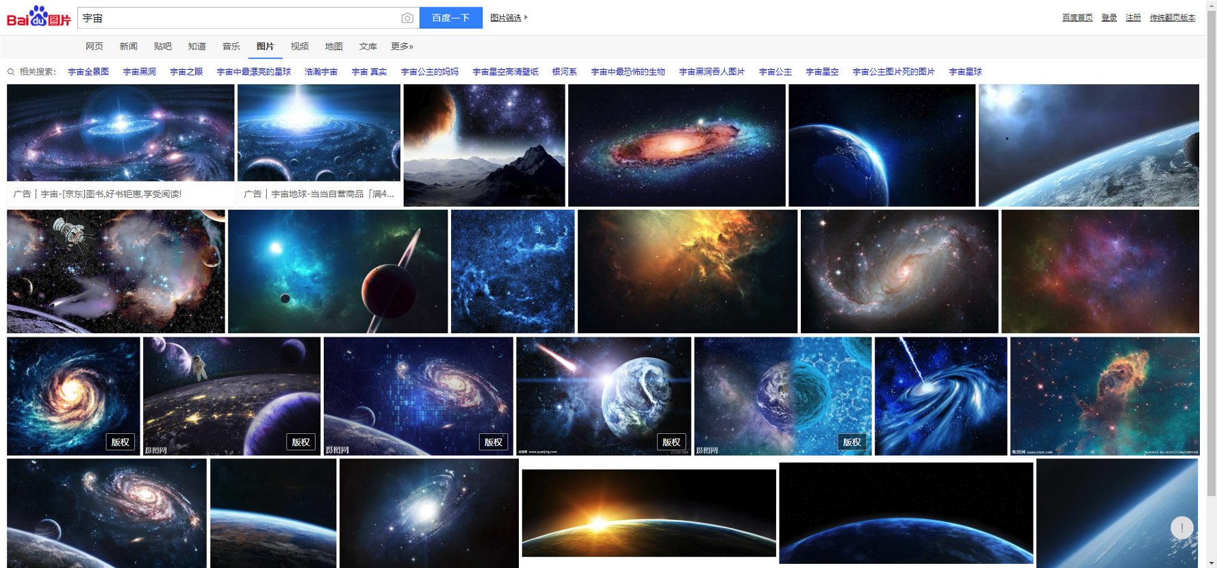This screenshot has height=568, width=1217.
Task: Click the Baidu Images logo
Action: [x=39, y=17]
